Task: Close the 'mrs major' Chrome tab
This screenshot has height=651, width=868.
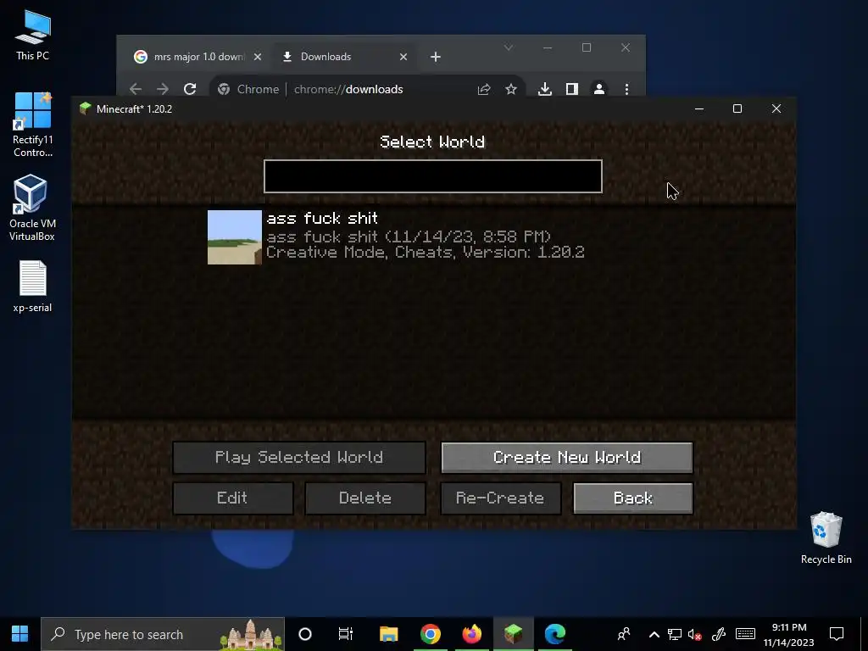Action: 258,57
